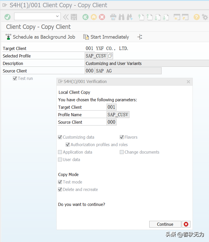Go to Last Page icon
This screenshot has height=242, width=209.
pyautogui.click(x=166, y=17)
